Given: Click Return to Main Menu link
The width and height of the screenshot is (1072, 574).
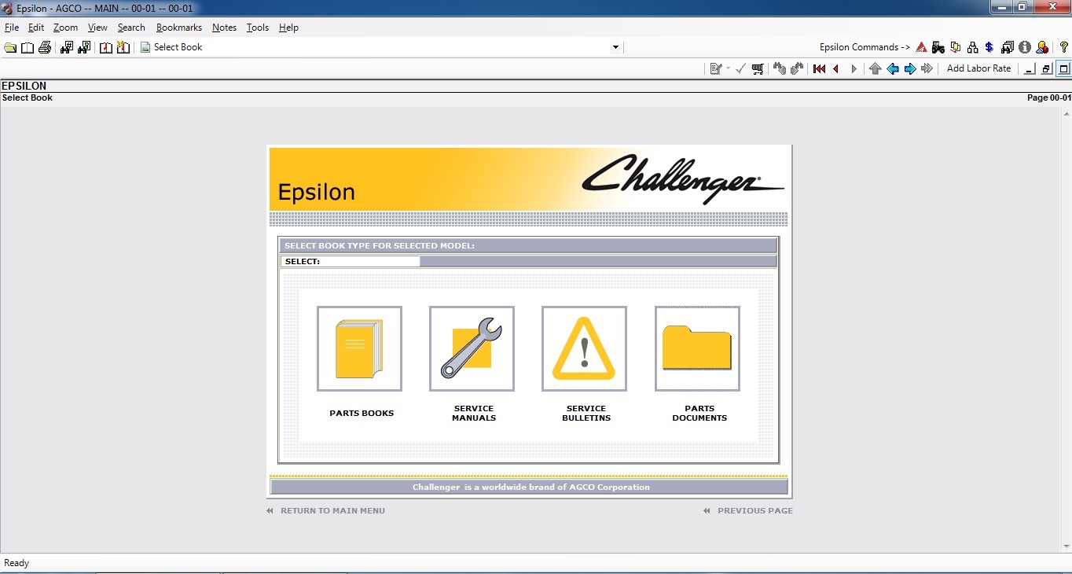Looking at the screenshot, I should (332, 510).
